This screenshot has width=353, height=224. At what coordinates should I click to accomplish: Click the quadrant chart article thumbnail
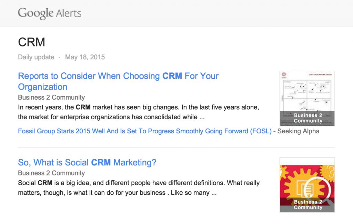pyautogui.click(x=307, y=98)
